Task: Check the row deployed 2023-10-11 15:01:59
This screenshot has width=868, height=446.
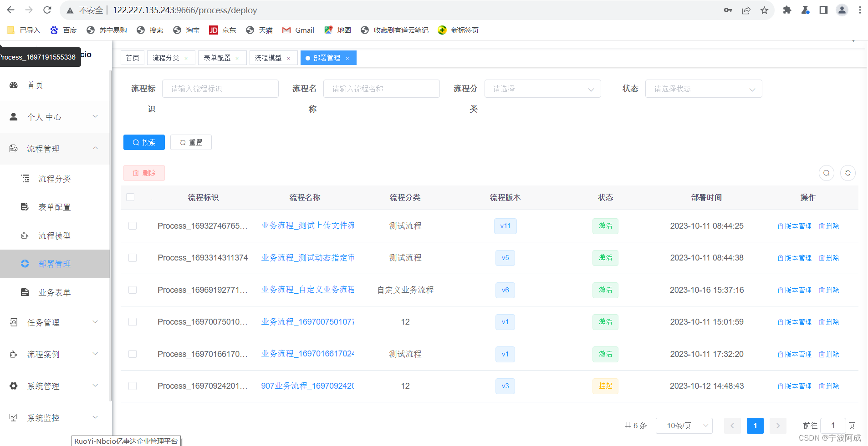Action: (133, 322)
